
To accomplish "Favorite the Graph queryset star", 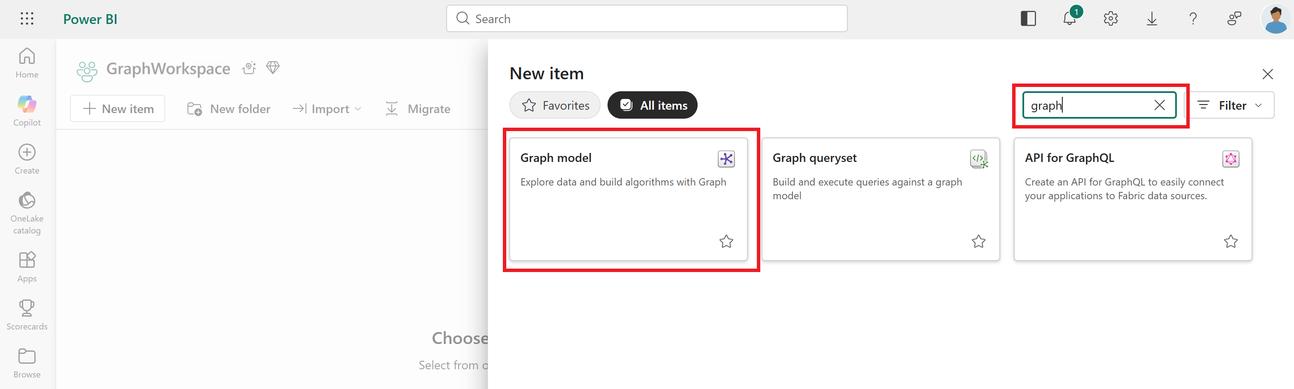I will tap(979, 242).
